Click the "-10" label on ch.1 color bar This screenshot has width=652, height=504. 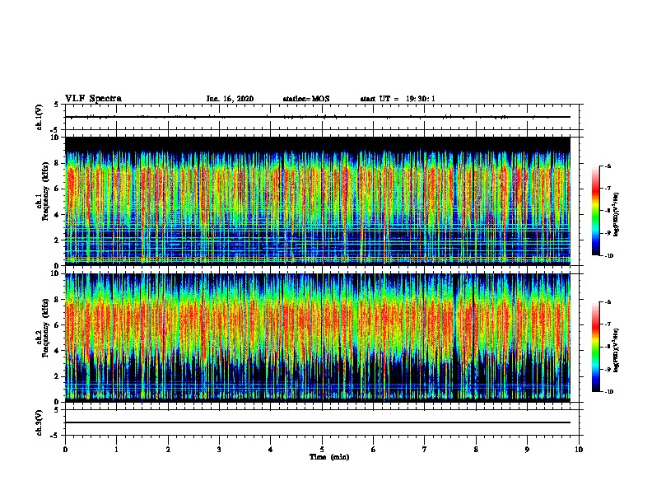pos(608,256)
